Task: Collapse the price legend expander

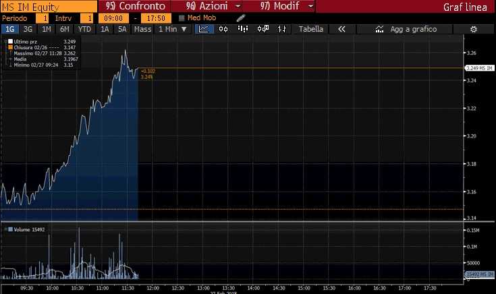Action: pos(5,41)
